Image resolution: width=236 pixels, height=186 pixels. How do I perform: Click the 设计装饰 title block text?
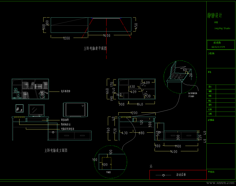217,43
